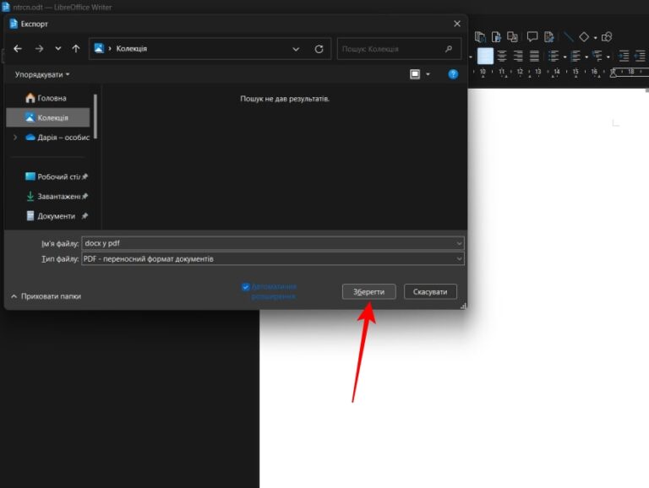Image resolution: width=649 pixels, height=488 pixels.
Task: Cancel the export with Скасувати
Action: 430,291
